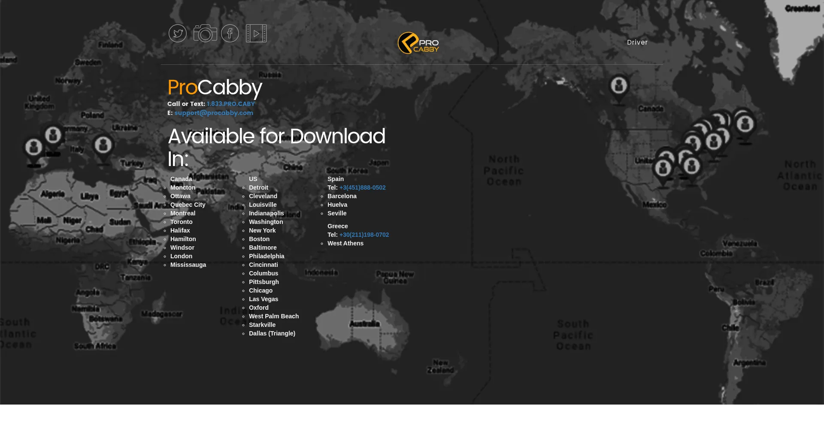Open the Twitter social icon
This screenshot has height=426, width=824.
tap(177, 33)
